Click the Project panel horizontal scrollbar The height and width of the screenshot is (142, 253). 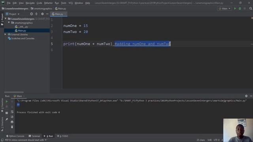click(14, 92)
